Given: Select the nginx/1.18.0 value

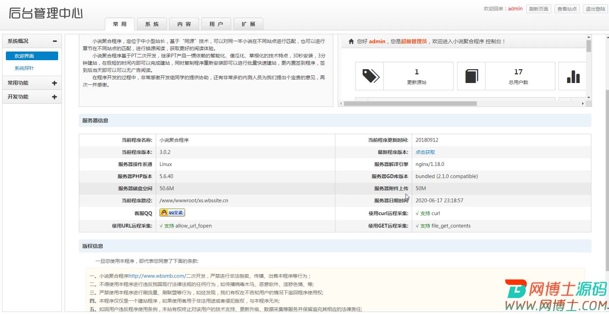Looking at the screenshot, I should 430,164.
